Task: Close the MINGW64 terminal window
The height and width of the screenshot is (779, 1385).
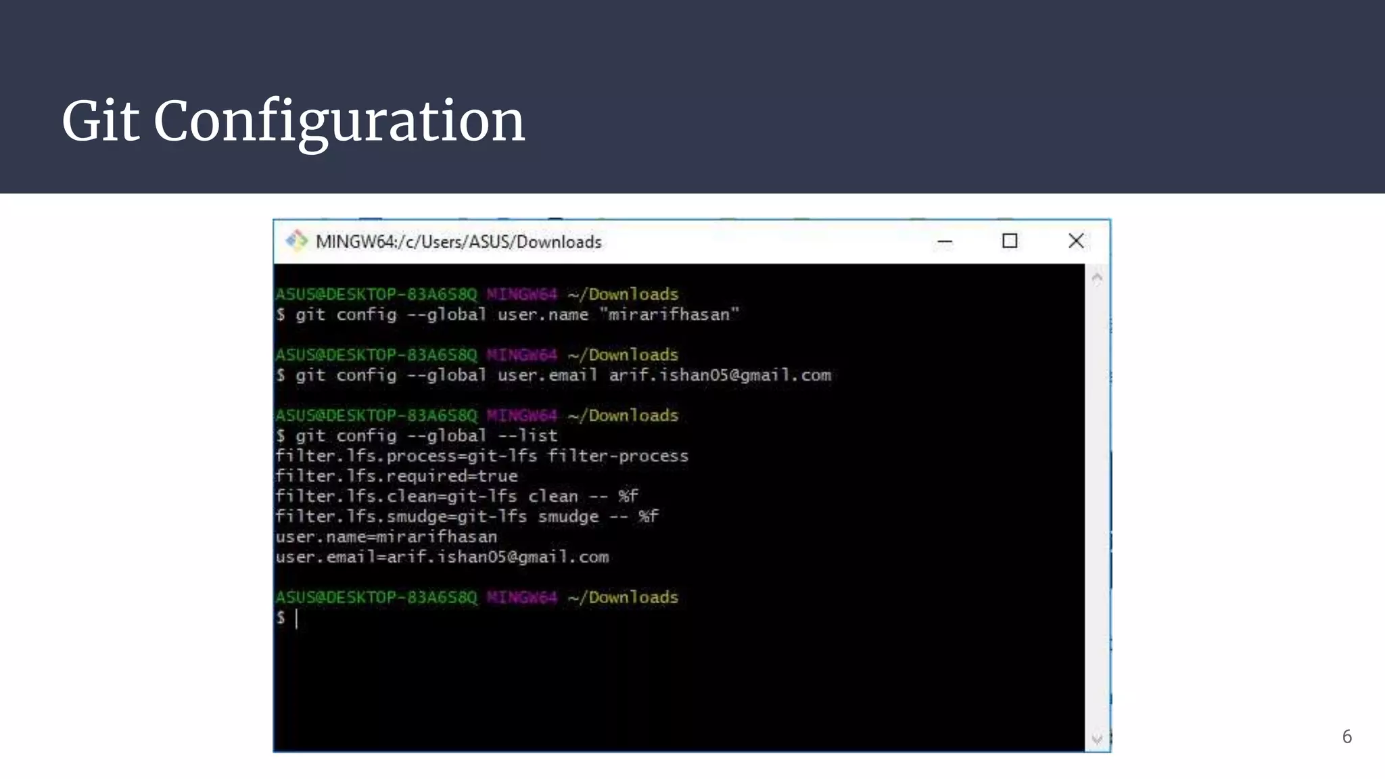Action: [1076, 241]
